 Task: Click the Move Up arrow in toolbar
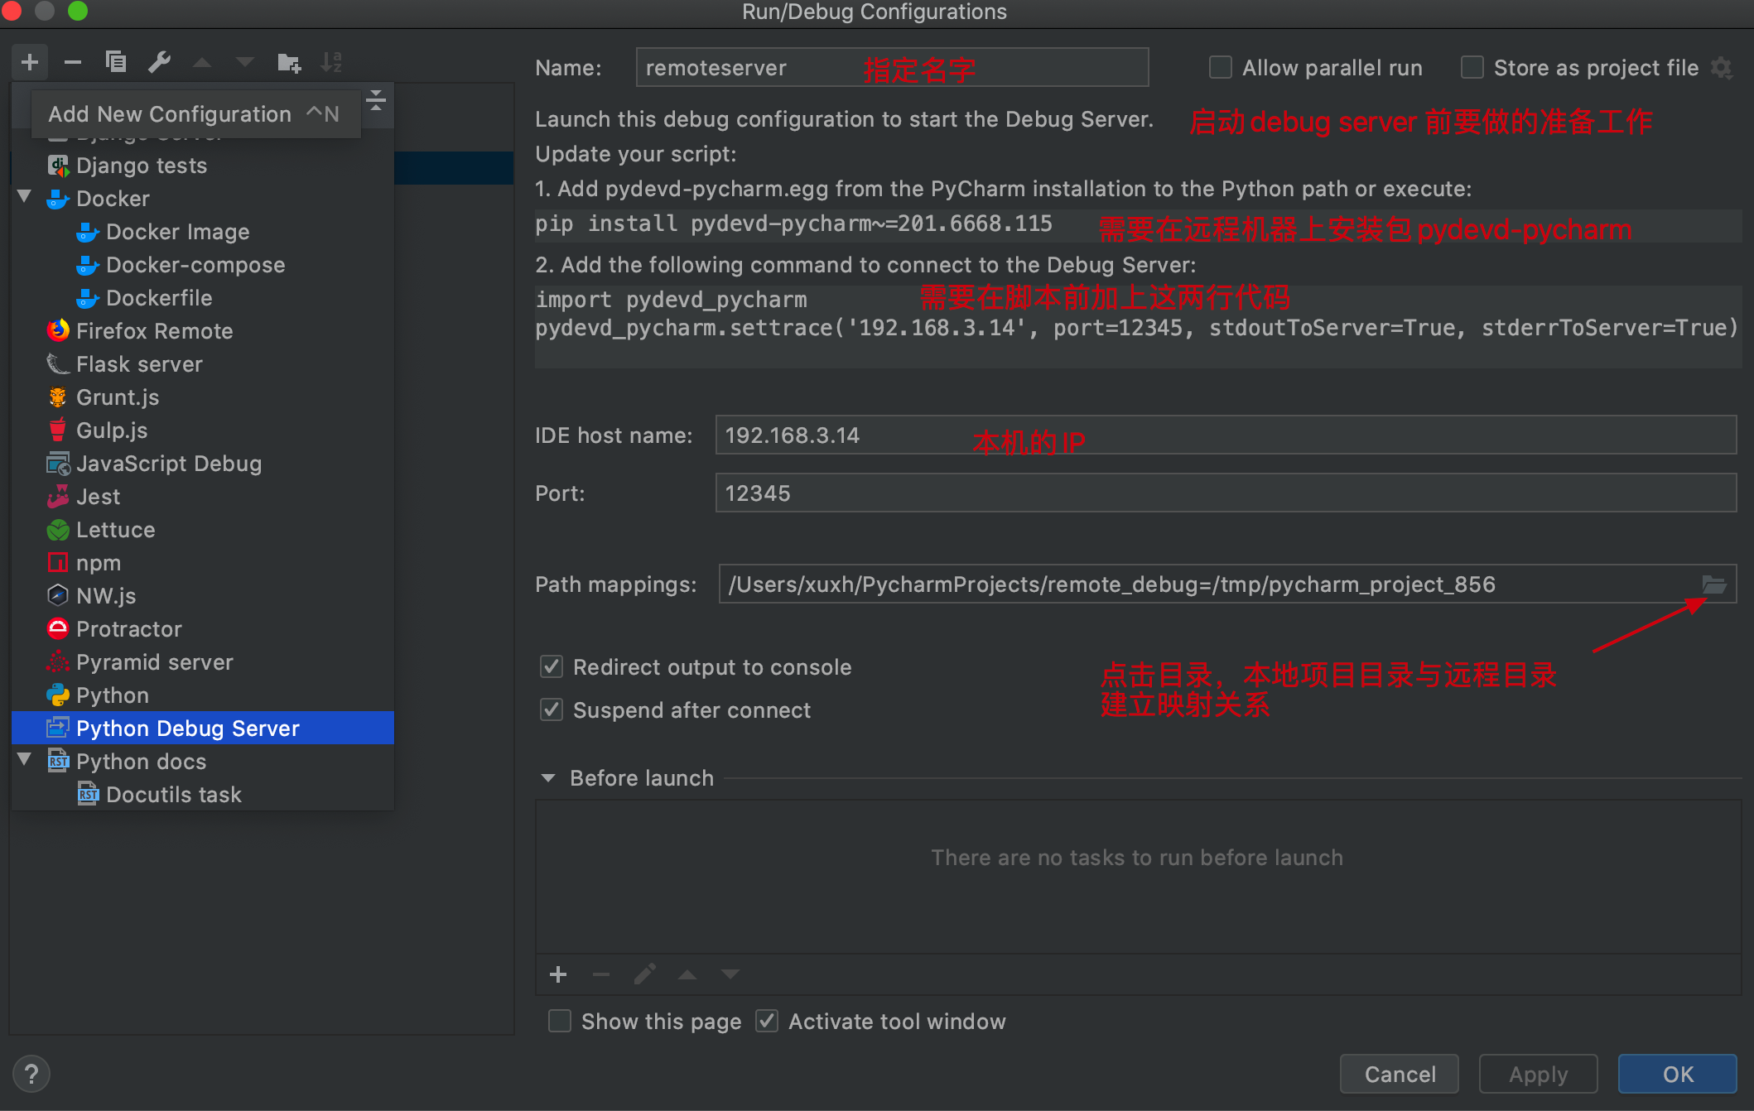(202, 62)
